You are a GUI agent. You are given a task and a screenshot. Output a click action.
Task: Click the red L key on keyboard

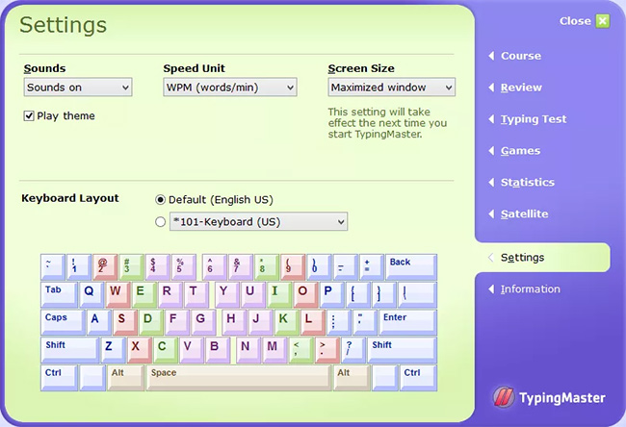point(313,322)
